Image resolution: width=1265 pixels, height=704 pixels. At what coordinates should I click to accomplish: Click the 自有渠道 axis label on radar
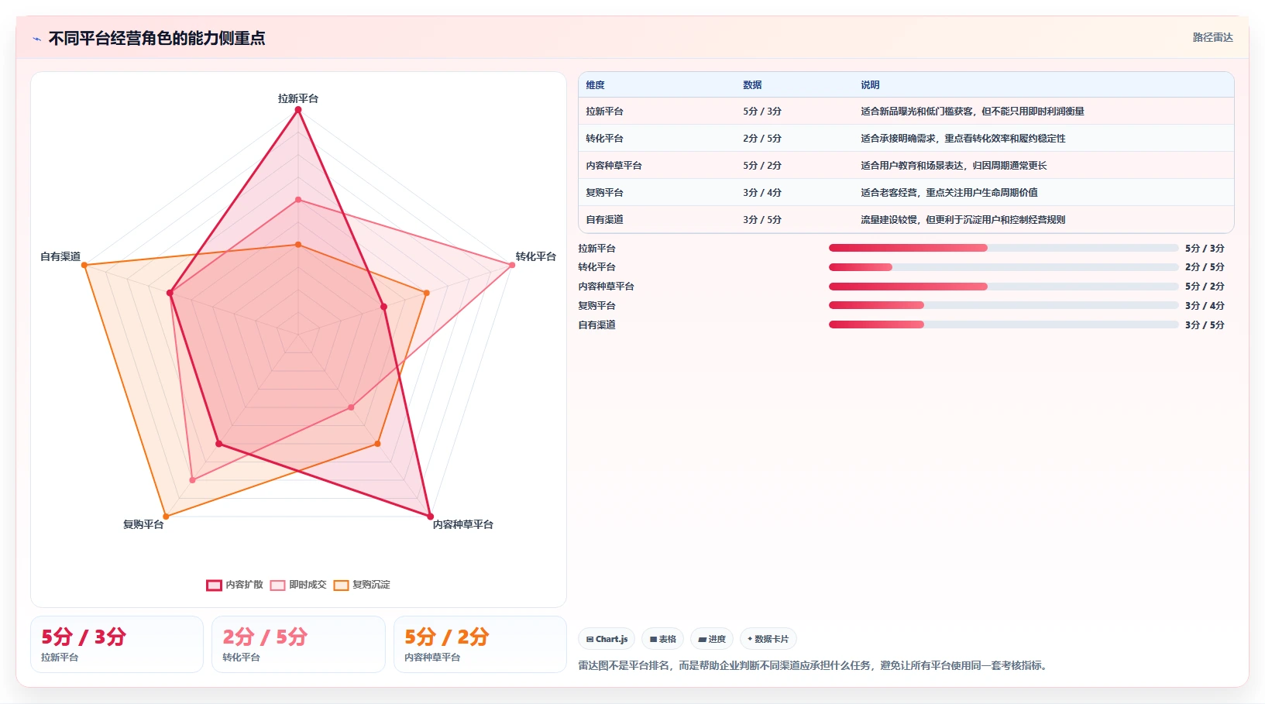(x=60, y=256)
